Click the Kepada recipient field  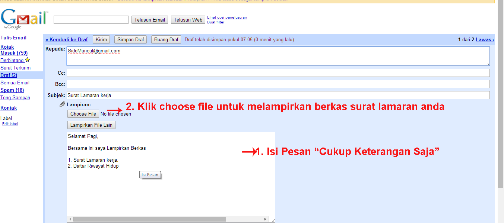pos(278,56)
